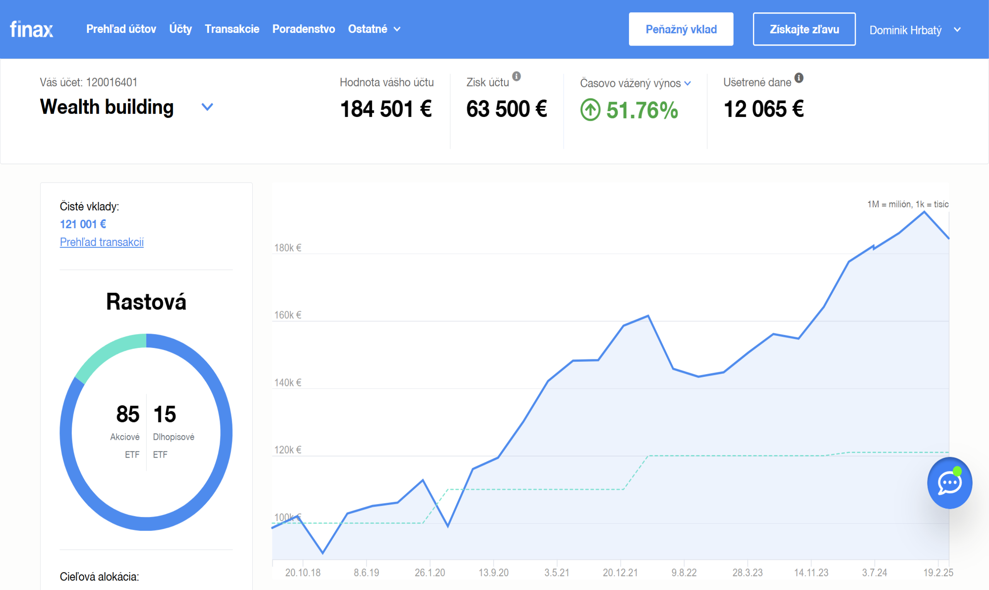Follow the Prehľad transakcií link

[101, 242]
